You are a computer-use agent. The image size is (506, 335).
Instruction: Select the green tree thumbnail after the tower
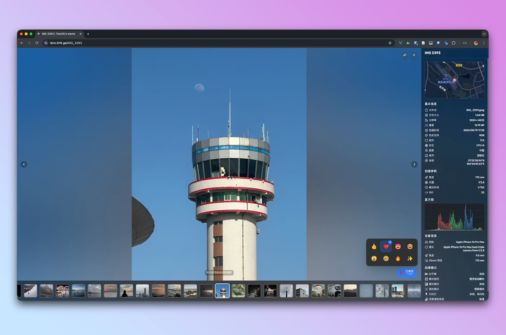pos(238,291)
